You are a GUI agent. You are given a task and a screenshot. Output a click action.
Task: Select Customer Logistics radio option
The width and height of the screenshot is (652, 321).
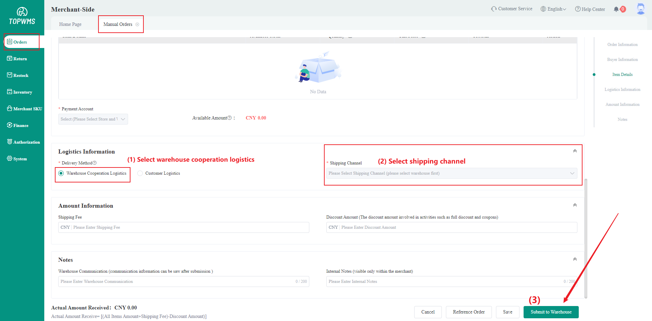coord(140,173)
